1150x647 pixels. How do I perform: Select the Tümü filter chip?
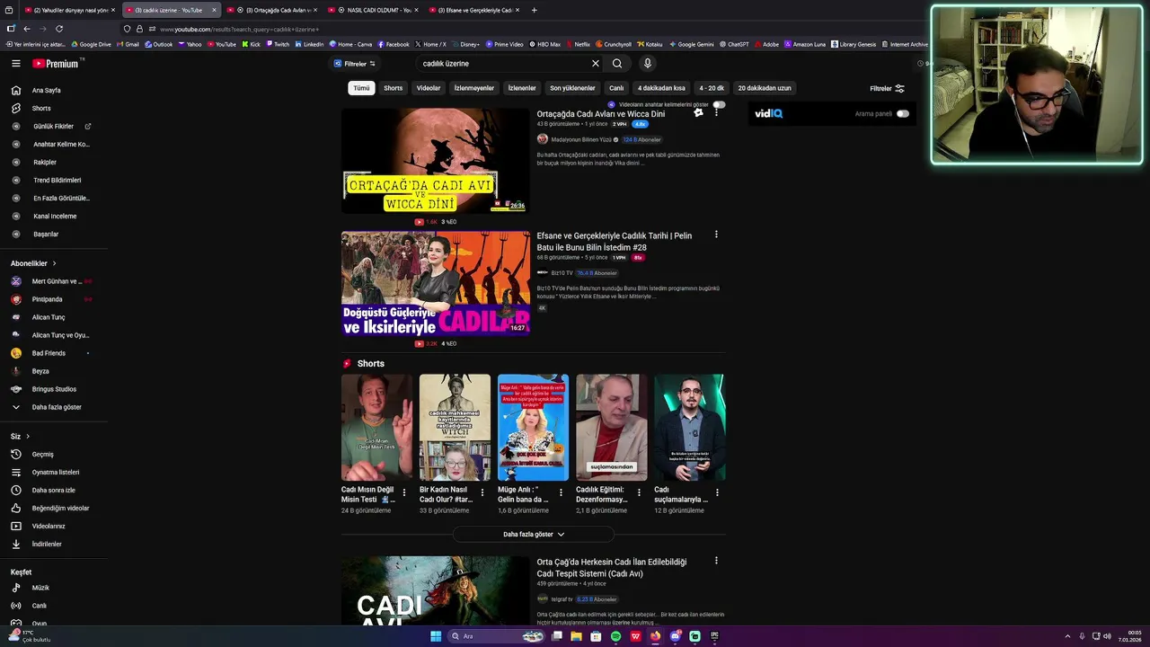(361, 88)
